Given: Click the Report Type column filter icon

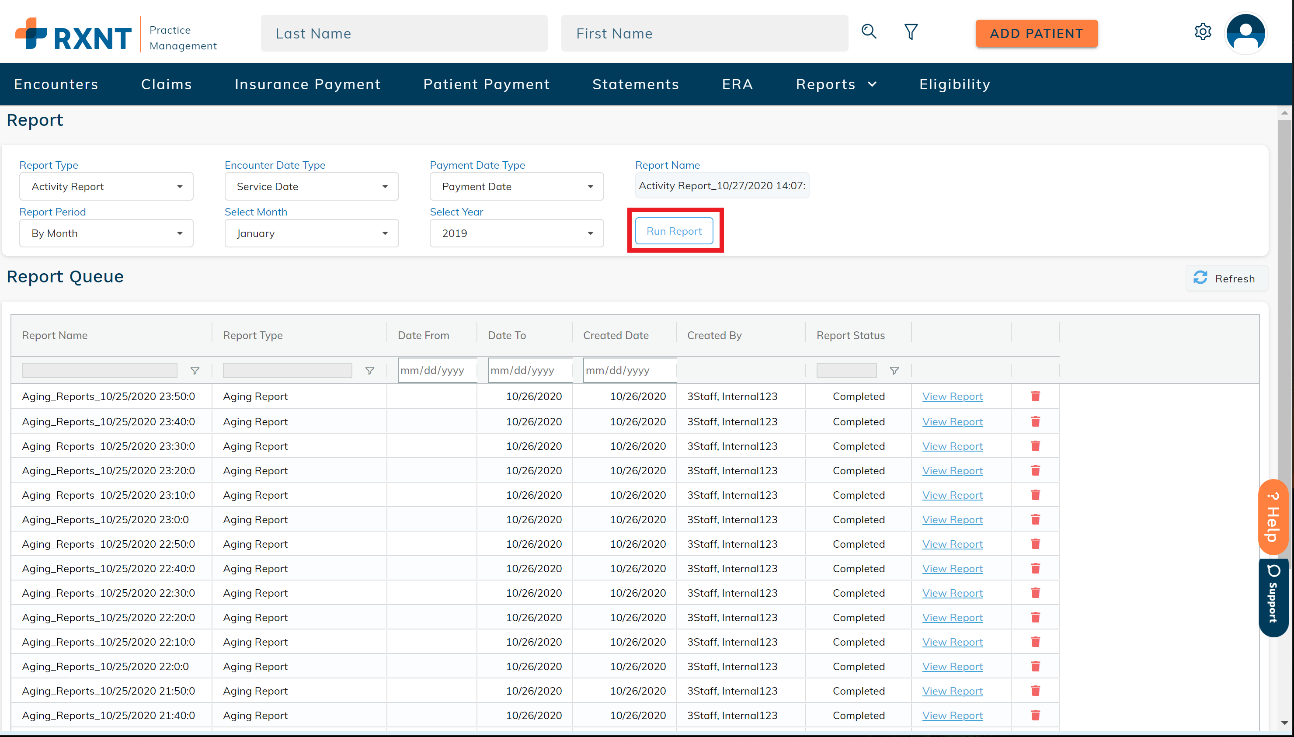Looking at the screenshot, I should [369, 371].
